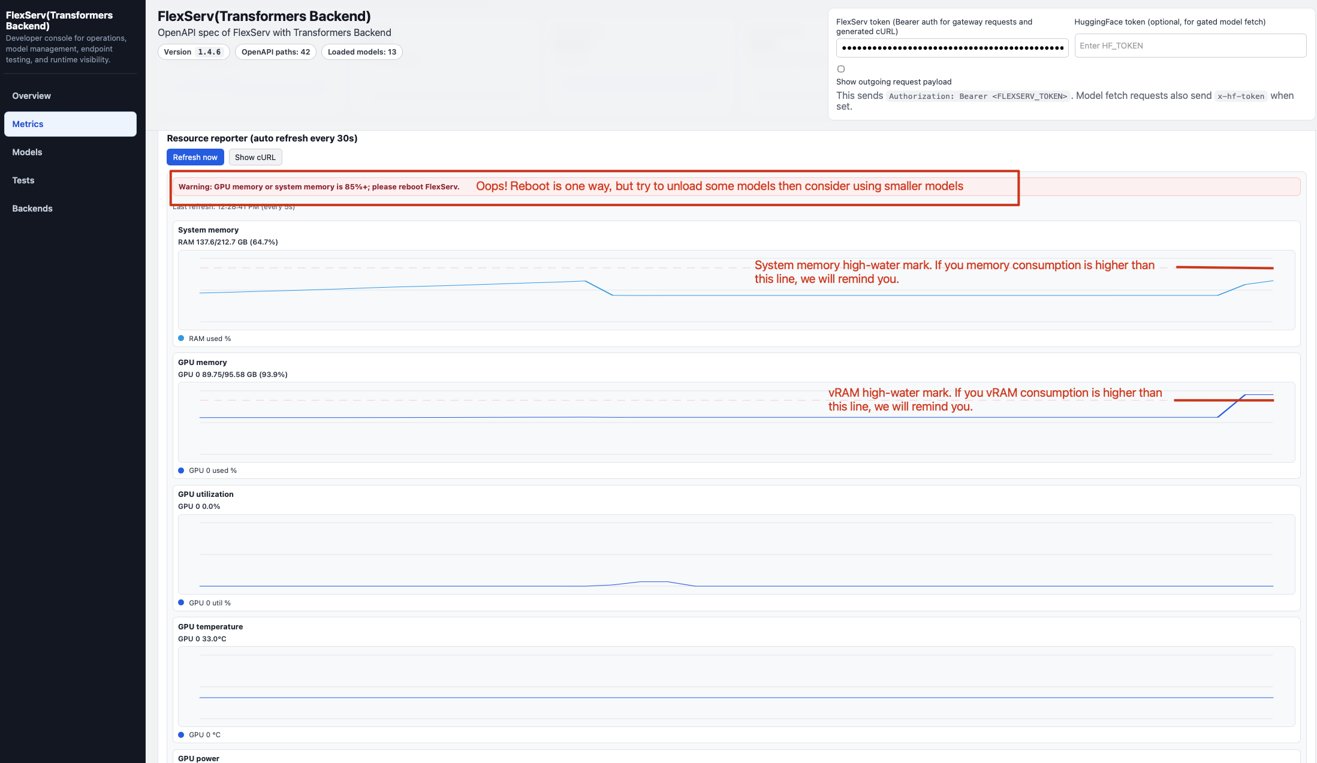Screen dimensions: 1317x763
Task: Click the GPU 0 0.0% utilization value
Action: [x=199, y=506]
